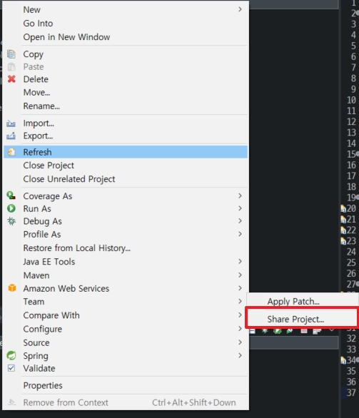Click line number 36 in the editor gutter
The height and width of the screenshot is (418, 359).
pos(351,382)
